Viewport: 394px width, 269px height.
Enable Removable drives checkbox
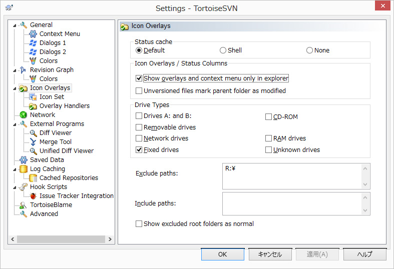139,127
